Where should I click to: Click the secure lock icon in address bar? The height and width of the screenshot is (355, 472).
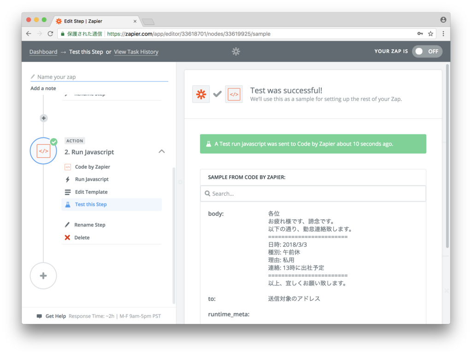(x=63, y=34)
